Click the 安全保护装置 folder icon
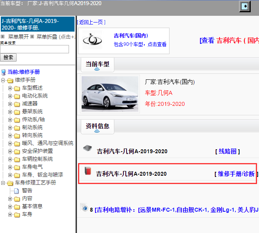259x233 pixels. click(x=17, y=151)
